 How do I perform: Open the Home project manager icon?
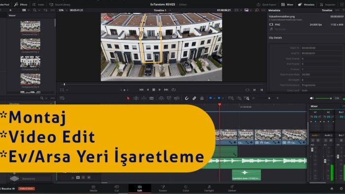332,189
